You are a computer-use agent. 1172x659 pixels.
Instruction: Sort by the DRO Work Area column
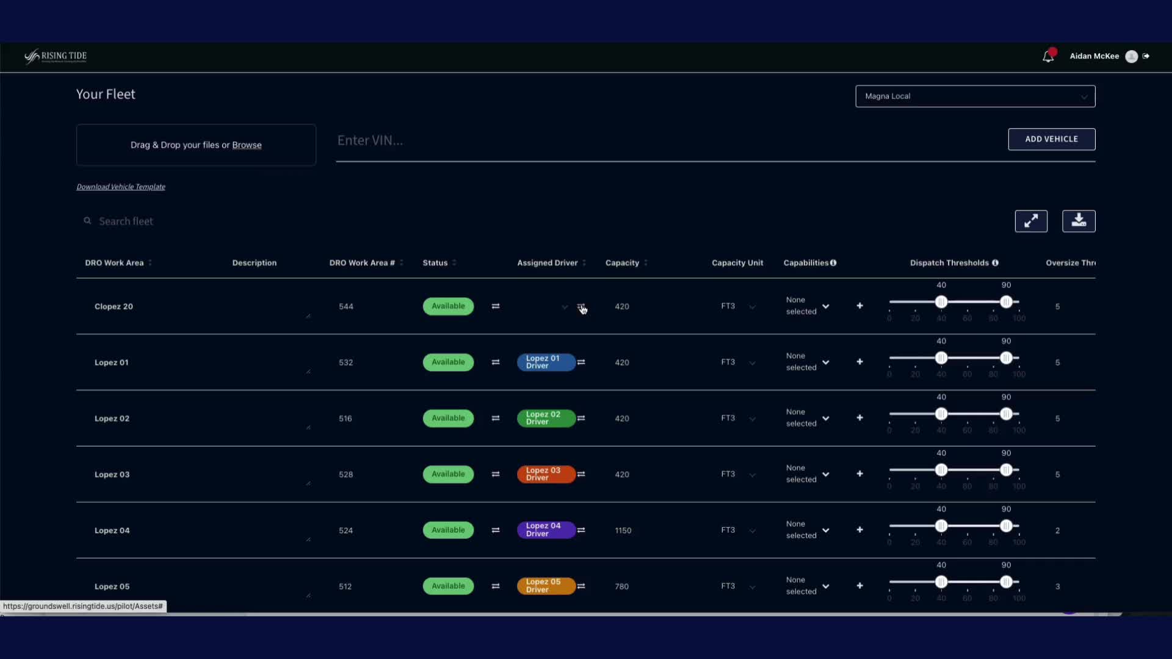(150, 263)
